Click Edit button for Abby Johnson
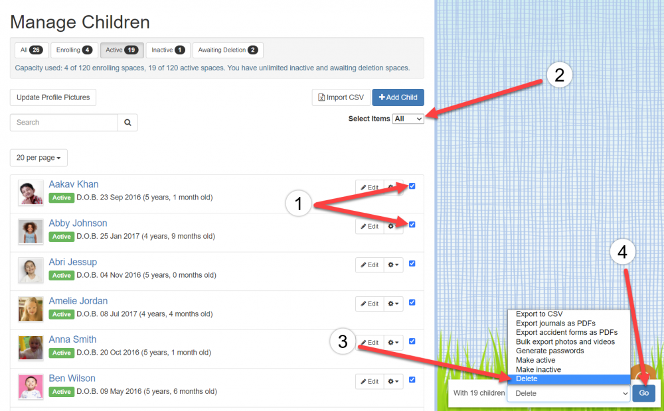This screenshot has width=664, height=411. (x=370, y=226)
